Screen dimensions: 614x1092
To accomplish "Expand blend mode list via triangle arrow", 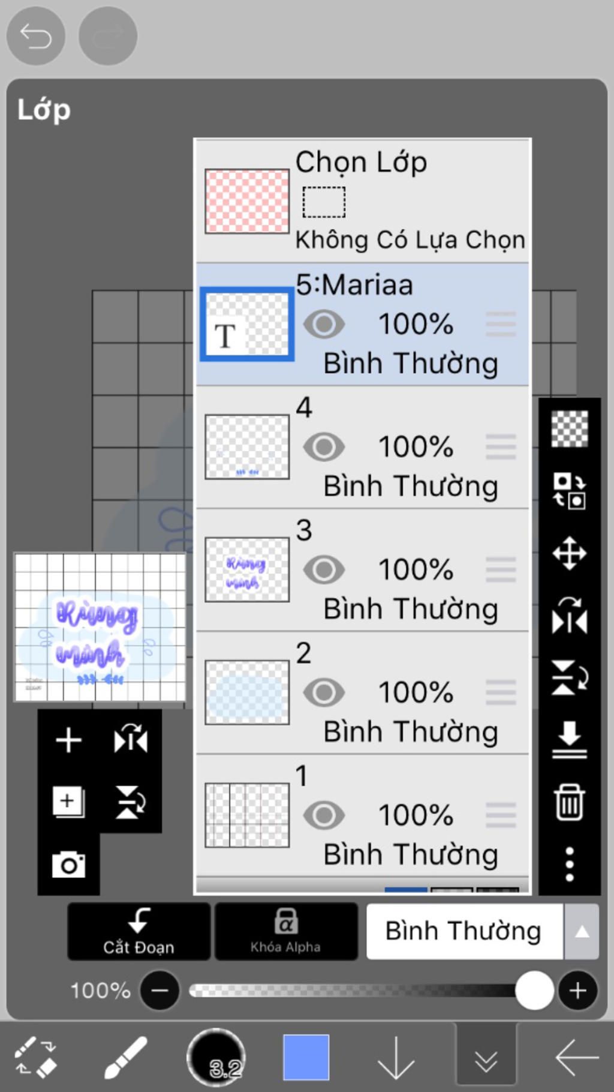I will (582, 931).
